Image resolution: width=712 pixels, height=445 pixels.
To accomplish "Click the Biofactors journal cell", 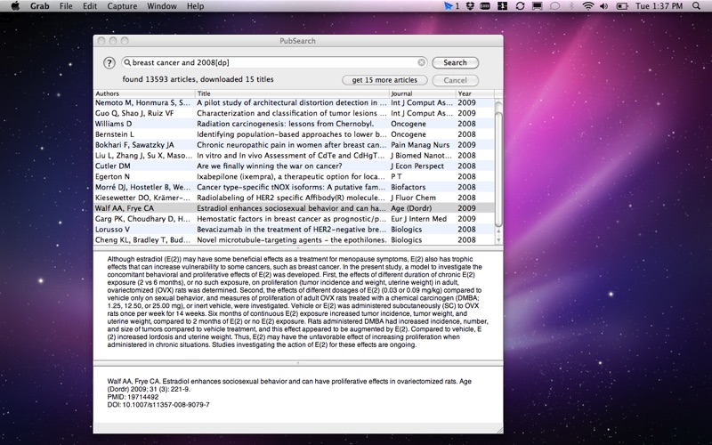I will [409, 187].
